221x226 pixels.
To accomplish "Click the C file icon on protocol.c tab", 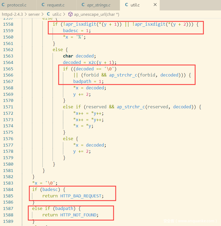I will coord(3,5).
